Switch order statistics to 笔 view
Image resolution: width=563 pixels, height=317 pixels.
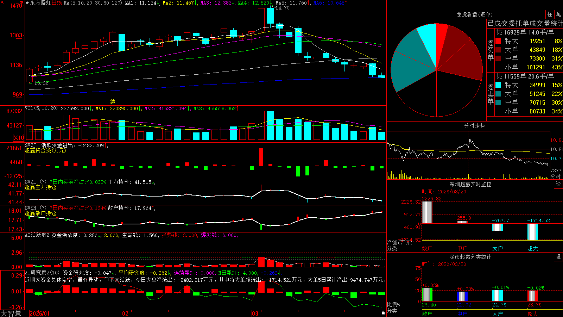(x=558, y=14)
